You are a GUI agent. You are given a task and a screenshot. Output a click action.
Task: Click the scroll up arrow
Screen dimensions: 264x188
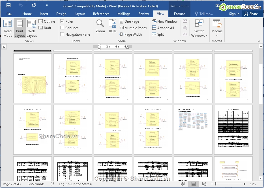click(261, 46)
